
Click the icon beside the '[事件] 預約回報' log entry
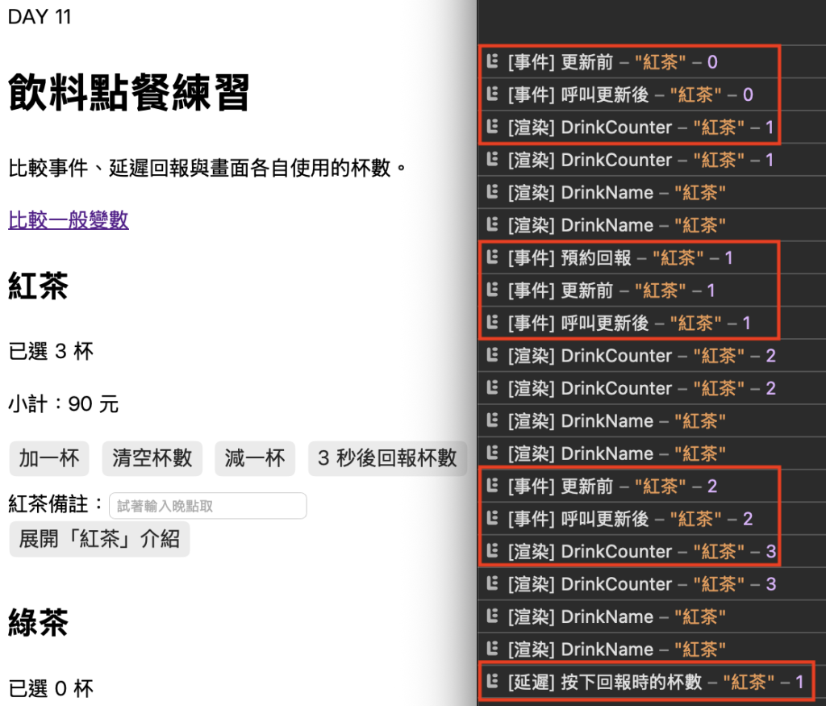[x=493, y=257]
